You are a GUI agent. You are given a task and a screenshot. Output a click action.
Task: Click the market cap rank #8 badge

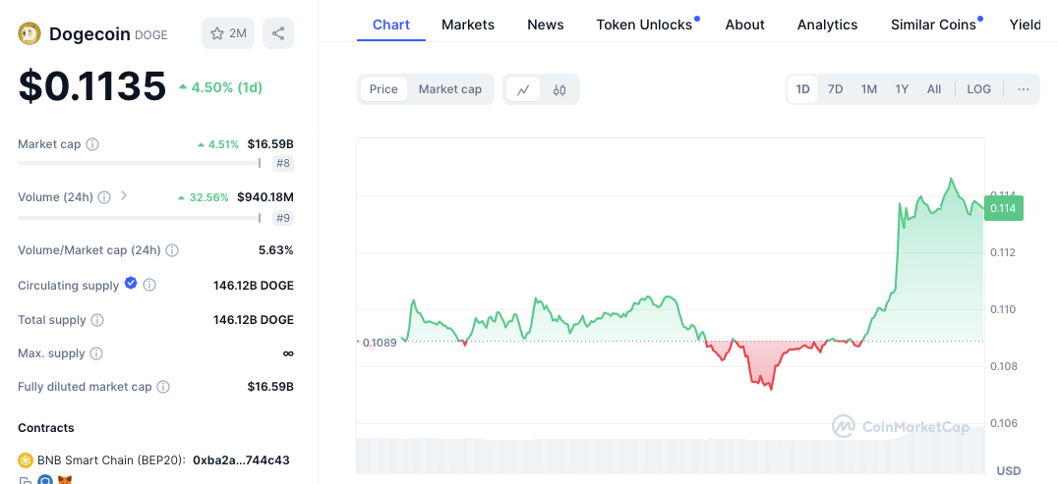point(283,163)
